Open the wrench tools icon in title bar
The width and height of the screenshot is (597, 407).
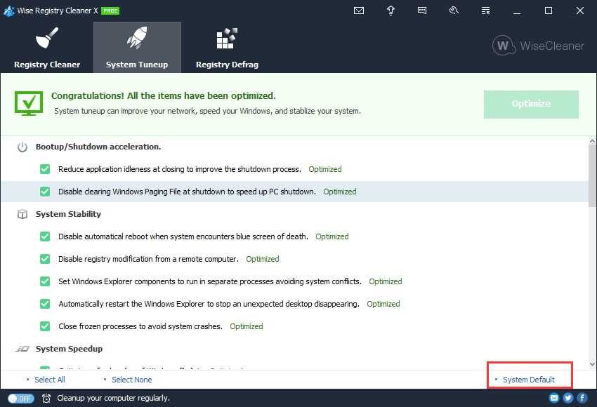tap(454, 11)
